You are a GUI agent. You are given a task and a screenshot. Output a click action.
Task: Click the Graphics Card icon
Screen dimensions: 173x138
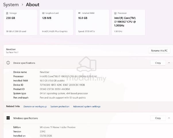(43, 13)
